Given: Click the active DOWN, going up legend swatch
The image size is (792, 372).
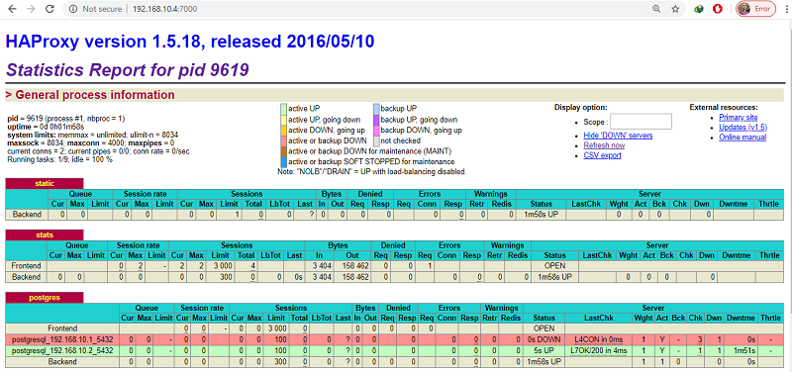Looking at the screenshot, I should 283,131.
